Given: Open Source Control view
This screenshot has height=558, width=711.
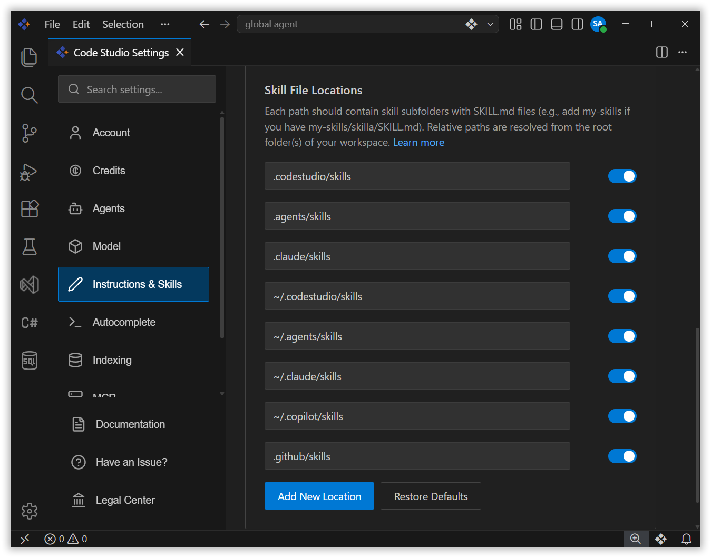Looking at the screenshot, I should pyautogui.click(x=30, y=133).
